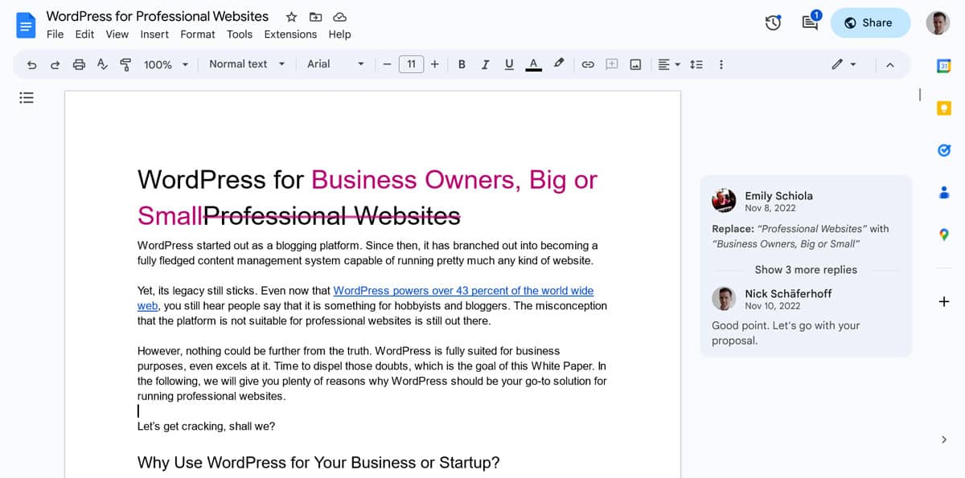The width and height of the screenshot is (965, 478).
Task: Click the Undo arrow icon
Action: point(32,64)
